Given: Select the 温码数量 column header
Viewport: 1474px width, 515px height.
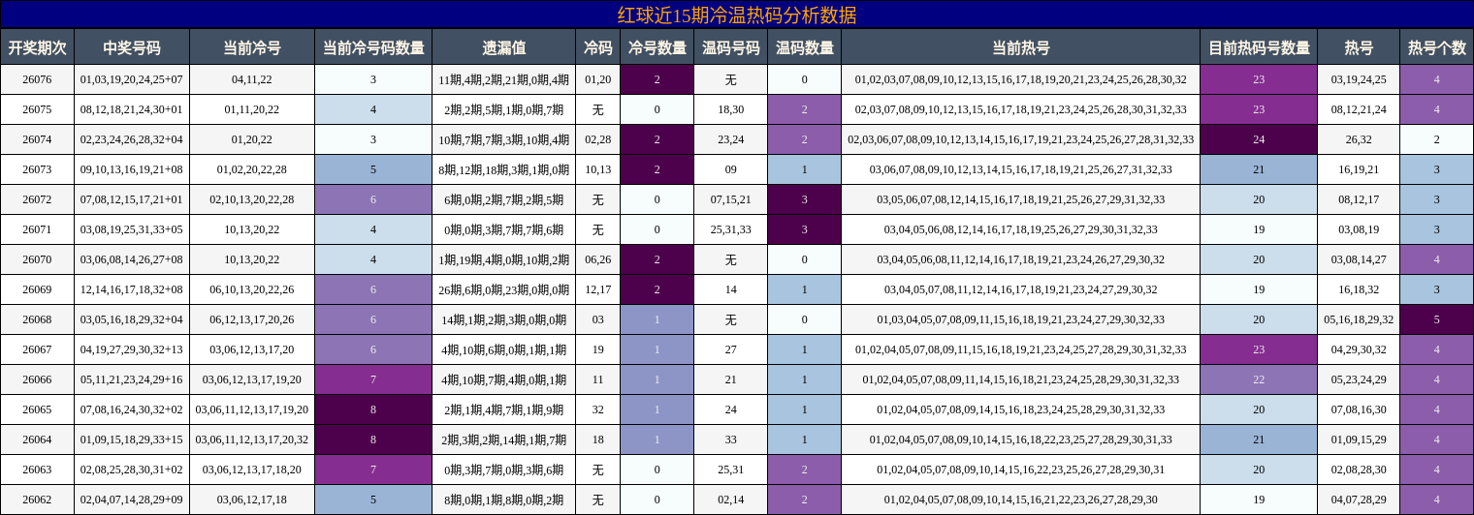Looking at the screenshot, I should [805, 47].
